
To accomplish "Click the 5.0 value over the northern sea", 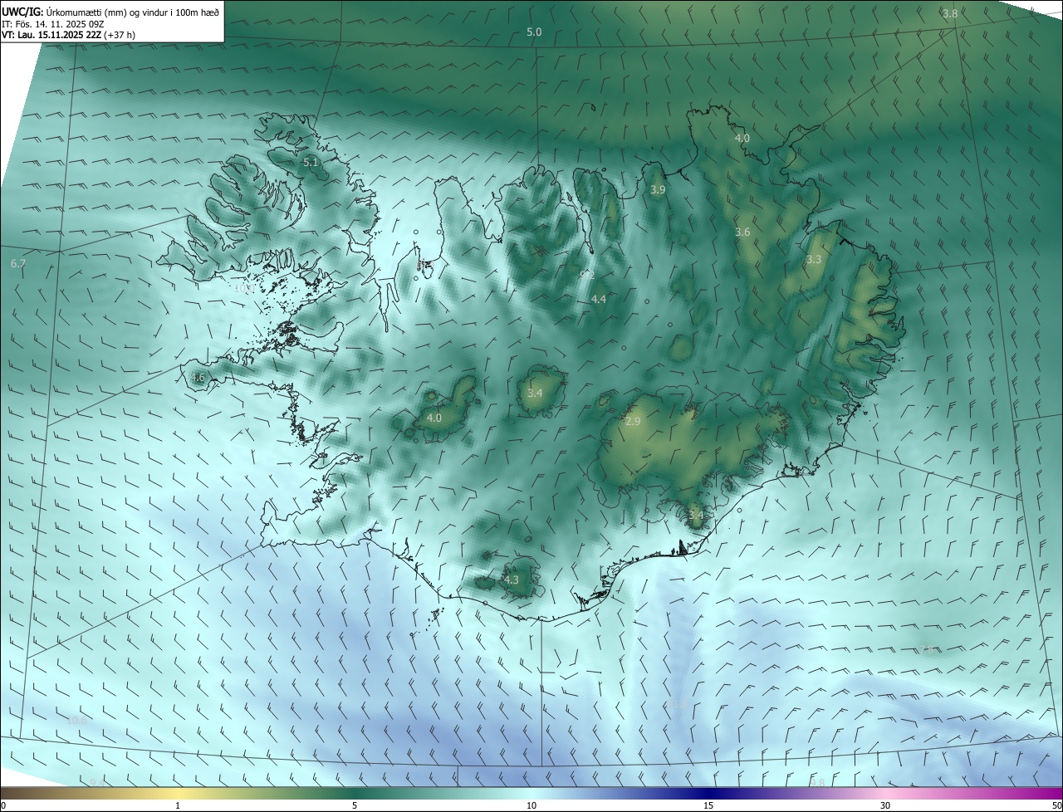I will click(534, 32).
